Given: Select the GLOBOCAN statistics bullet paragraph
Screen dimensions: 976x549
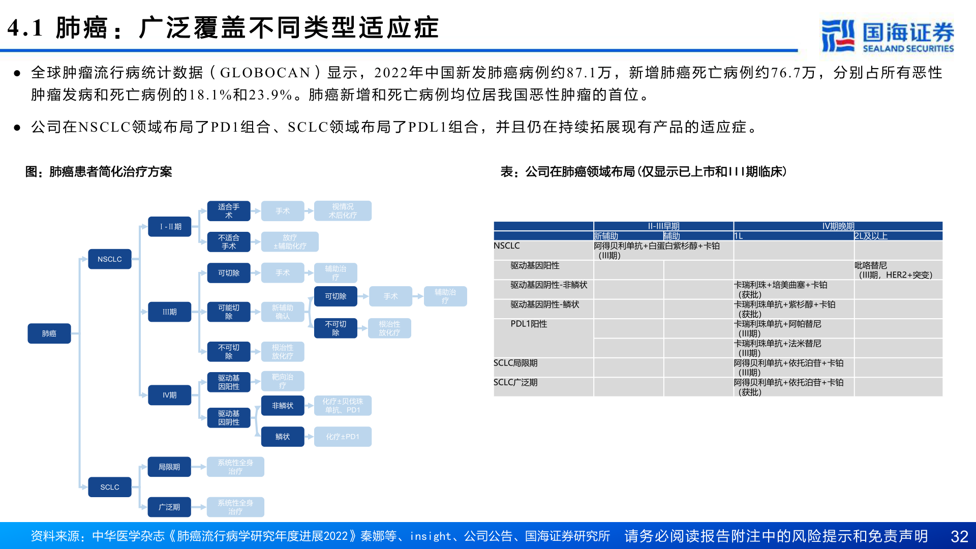Looking at the screenshot, I should (x=486, y=83).
